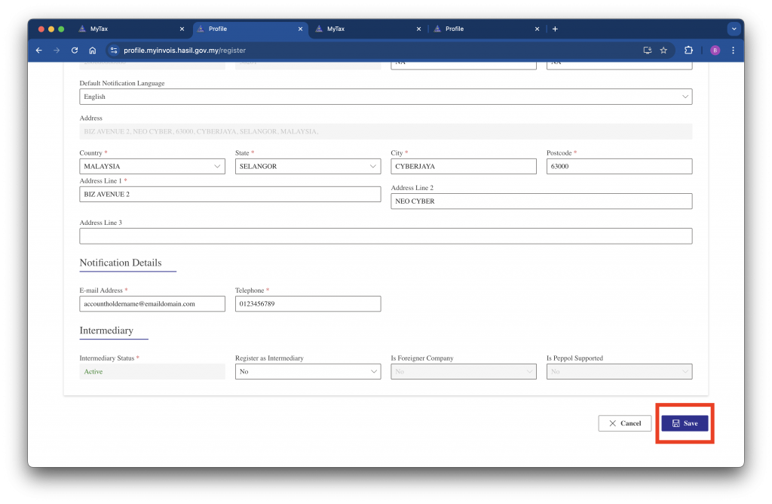
Task: Open new tab with plus icon
Action: pos(556,29)
